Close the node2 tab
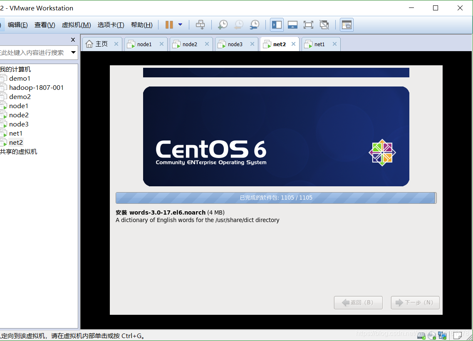473x341 pixels. point(207,44)
